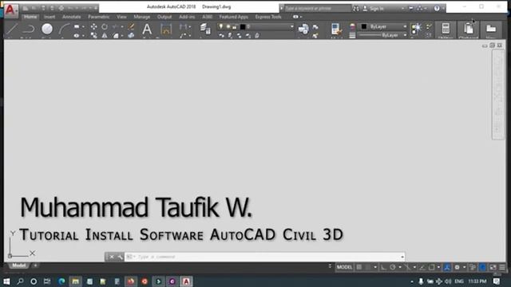Click the MODEL space button
Image resolution: width=511 pixels, height=287 pixels.
344,267
